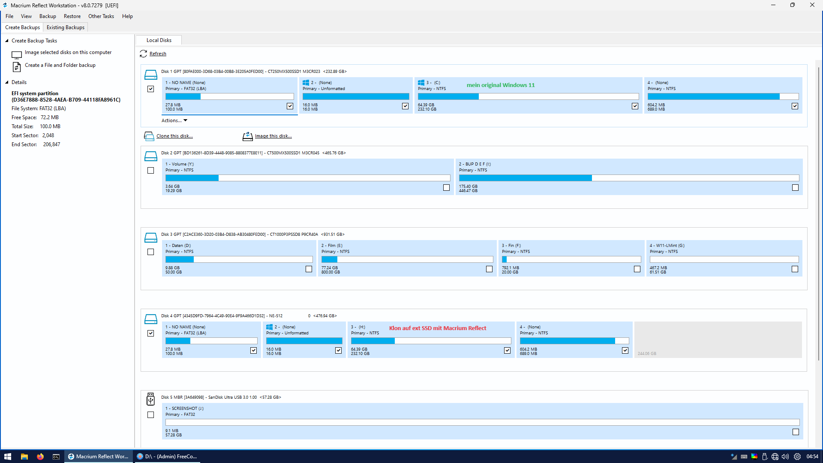Click the Refresh circular arrows icon

[x=143, y=54]
